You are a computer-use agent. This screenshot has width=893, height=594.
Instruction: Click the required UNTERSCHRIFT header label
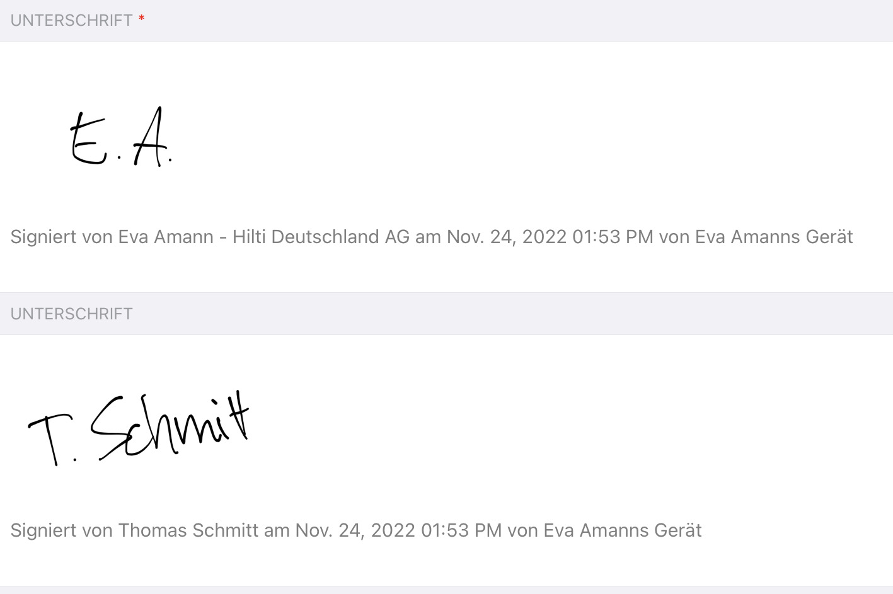tap(71, 20)
